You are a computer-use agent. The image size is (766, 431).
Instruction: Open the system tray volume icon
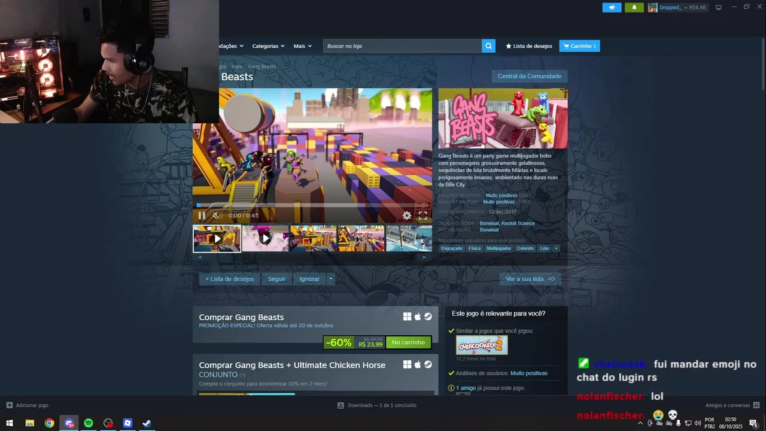click(x=697, y=423)
